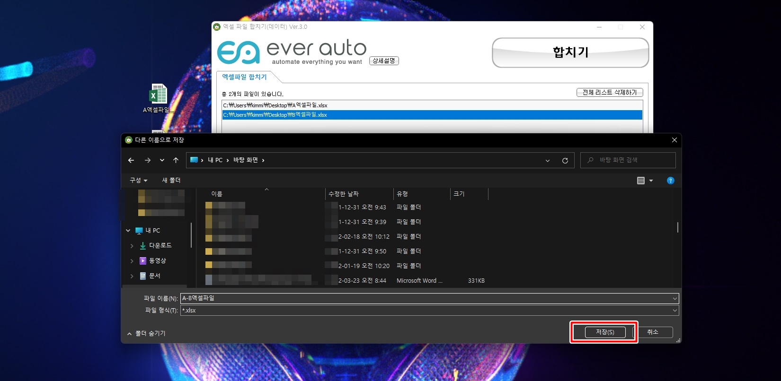Close the 다른 이름으로 저장 dialog
Viewport: 781px width, 381px height.
click(x=674, y=140)
